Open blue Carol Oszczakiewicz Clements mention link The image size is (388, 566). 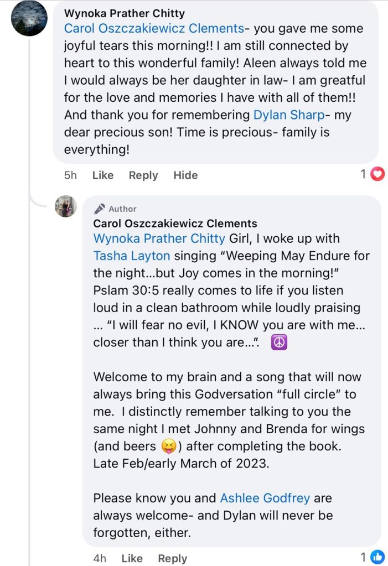tap(154, 29)
